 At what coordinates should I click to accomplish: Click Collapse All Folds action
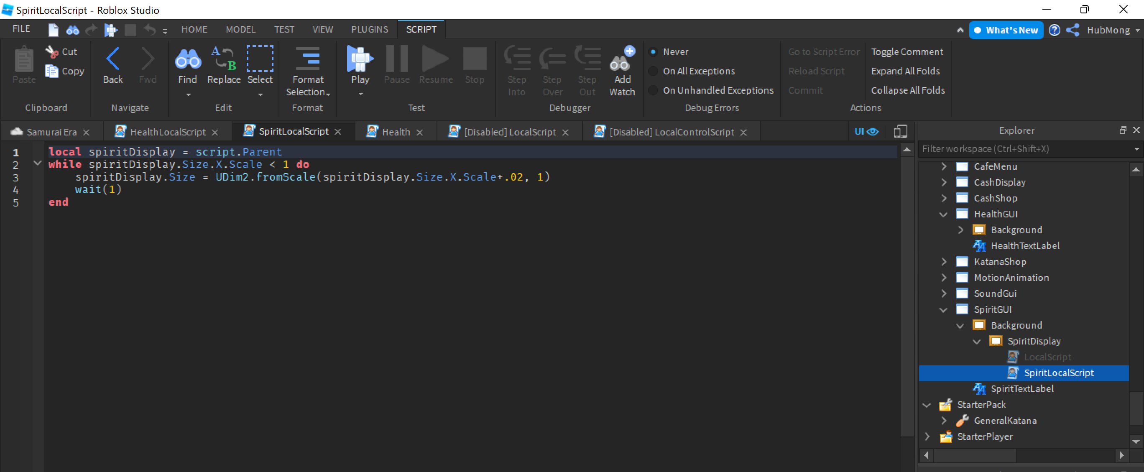coord(908,90)
